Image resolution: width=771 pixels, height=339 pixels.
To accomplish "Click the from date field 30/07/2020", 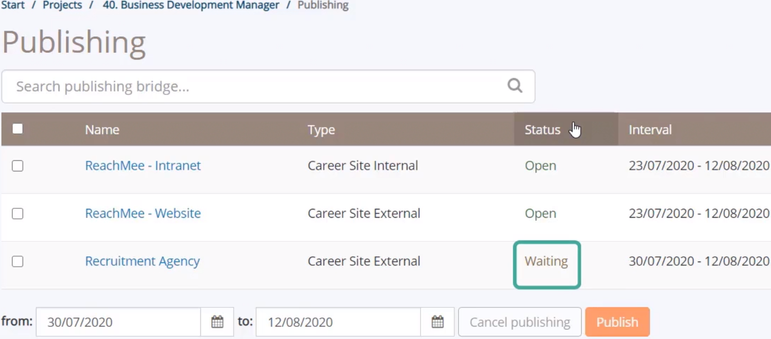I will coord(119,322).
